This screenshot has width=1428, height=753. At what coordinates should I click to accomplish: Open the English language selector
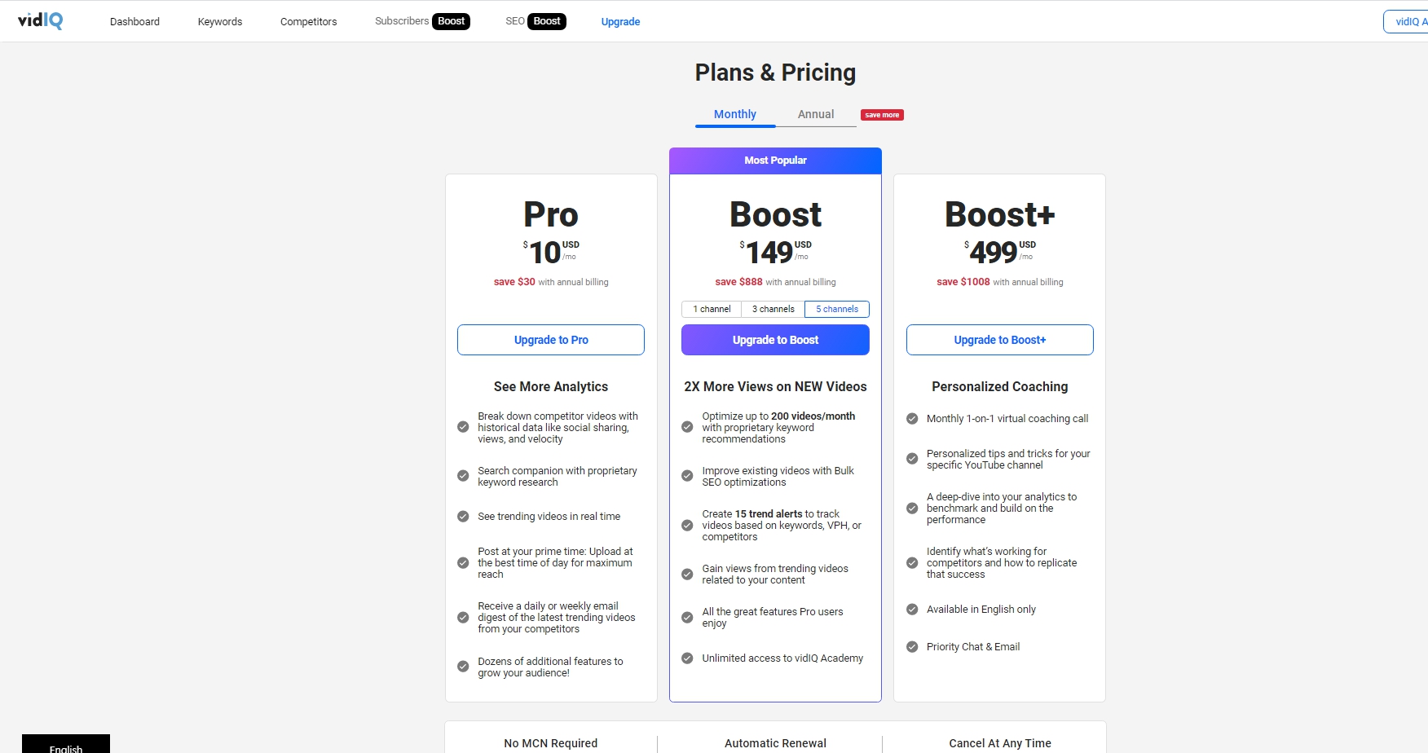pos(66,744)
